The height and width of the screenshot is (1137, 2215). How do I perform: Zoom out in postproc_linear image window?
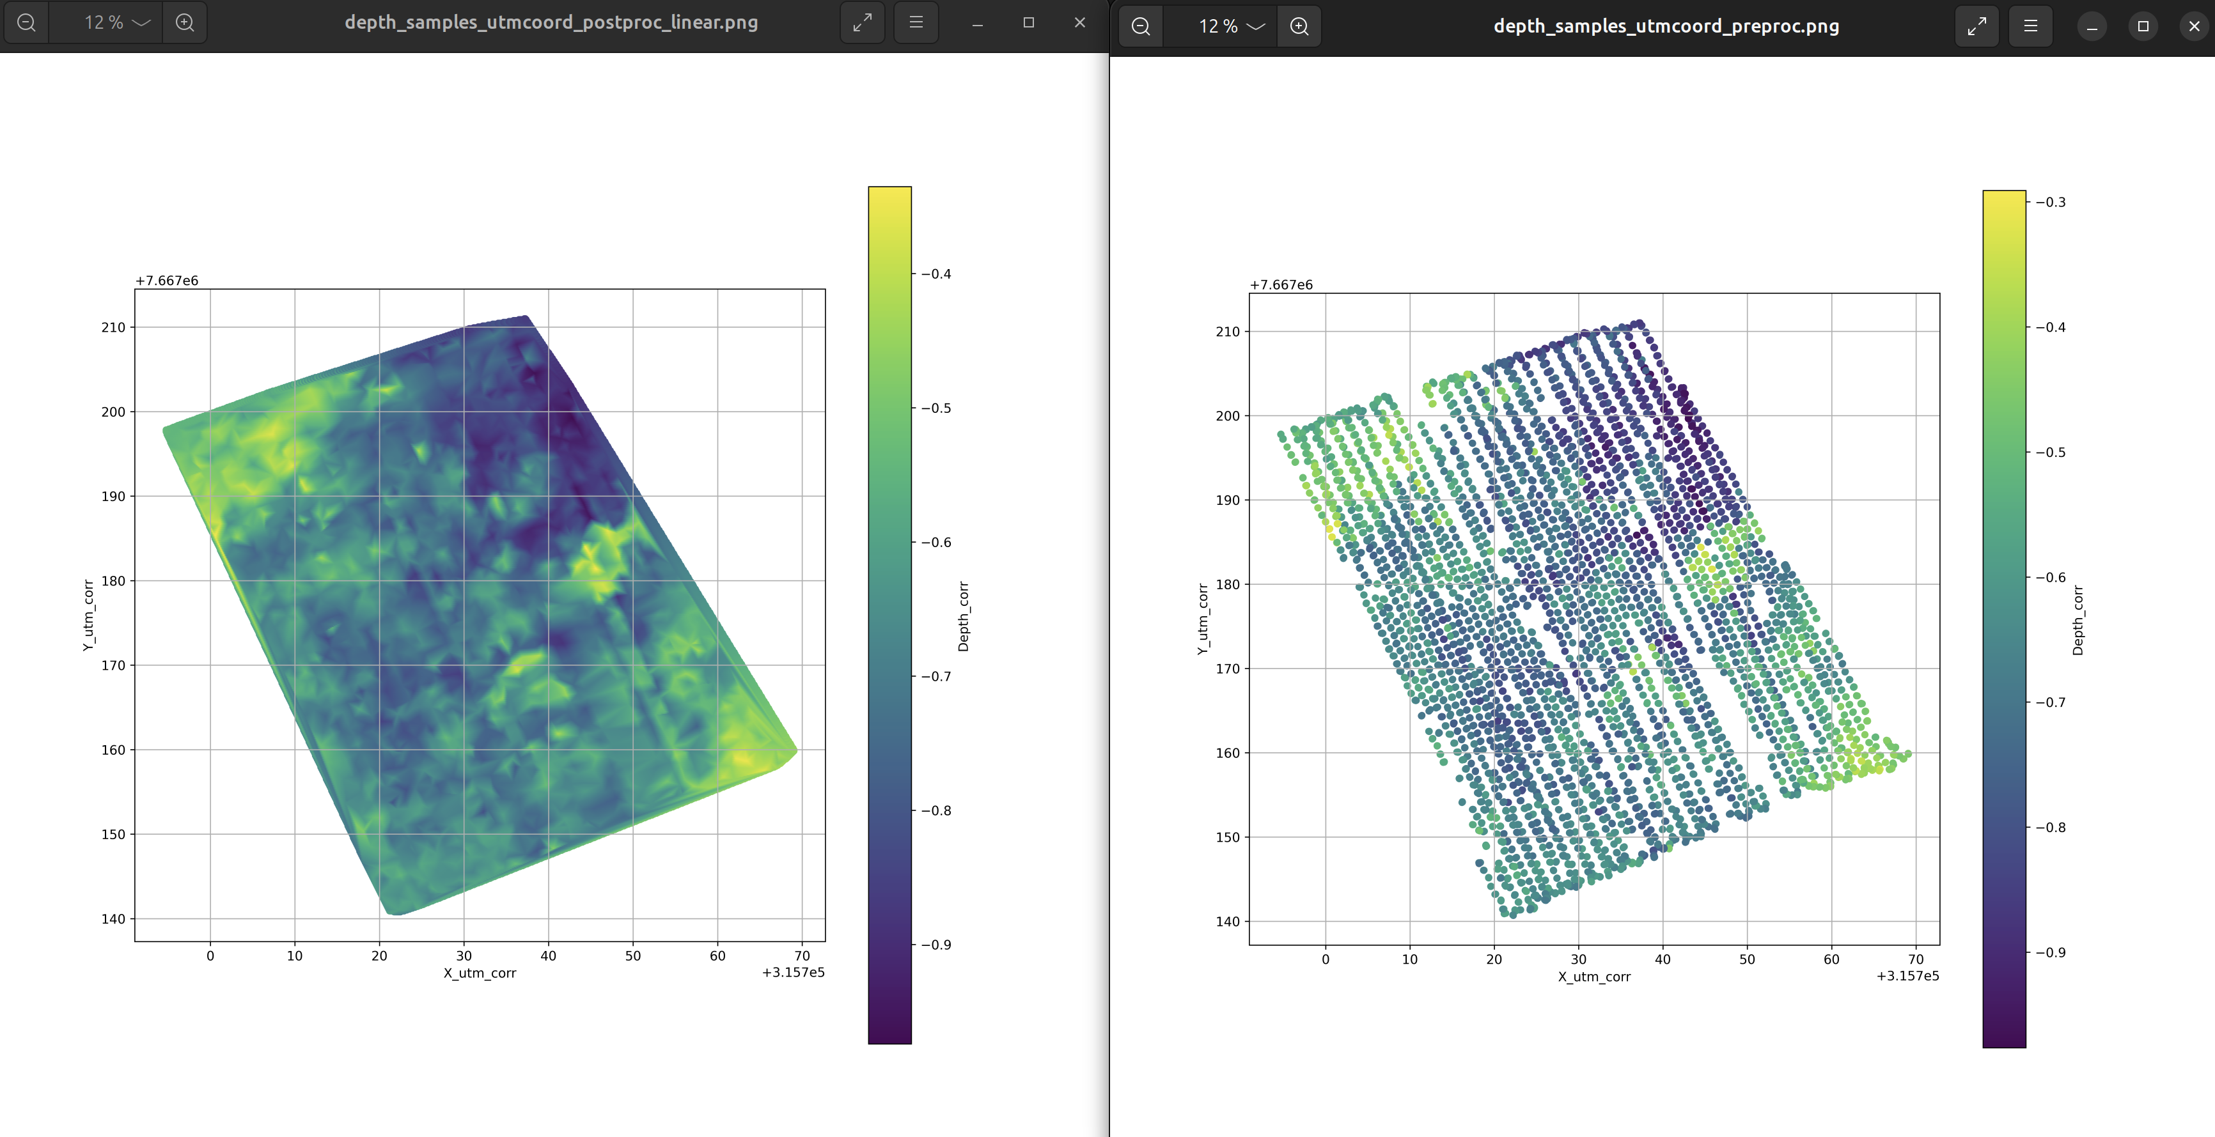tap(27, 23)
